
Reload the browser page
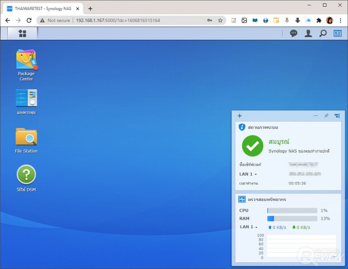[x=29, y=21]
